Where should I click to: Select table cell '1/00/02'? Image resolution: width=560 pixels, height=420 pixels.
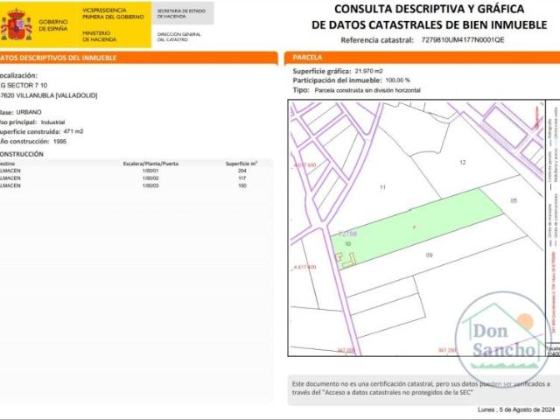(150, 178)
